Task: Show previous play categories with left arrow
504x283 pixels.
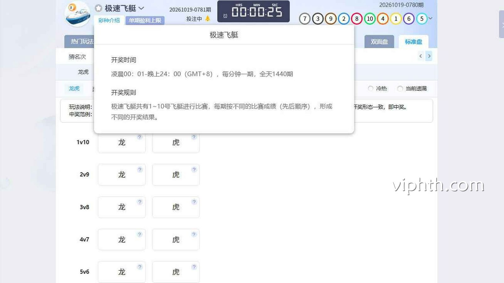Action: click(421, 56)
